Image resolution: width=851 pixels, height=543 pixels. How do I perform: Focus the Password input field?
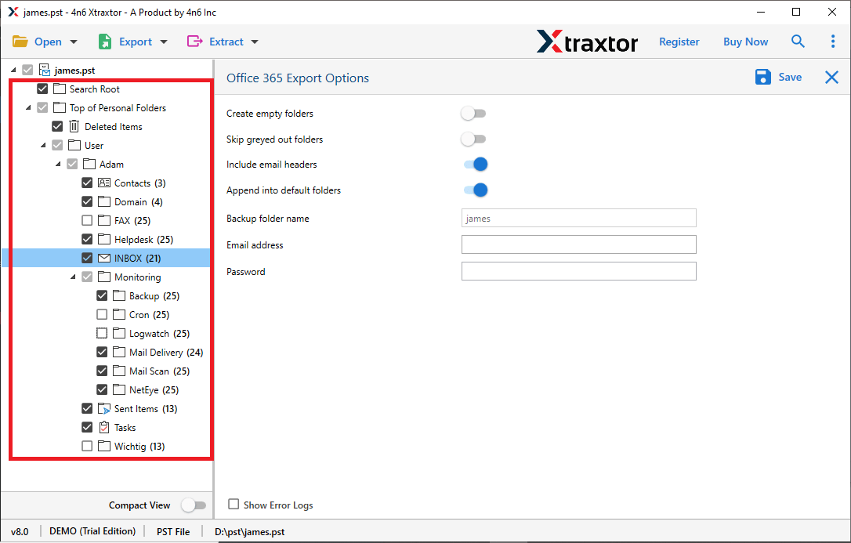[578, 271]
